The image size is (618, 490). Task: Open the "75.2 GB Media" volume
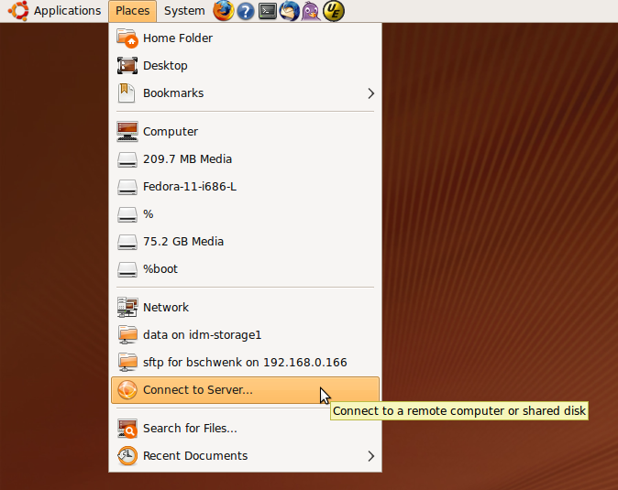tap(245, 242)
